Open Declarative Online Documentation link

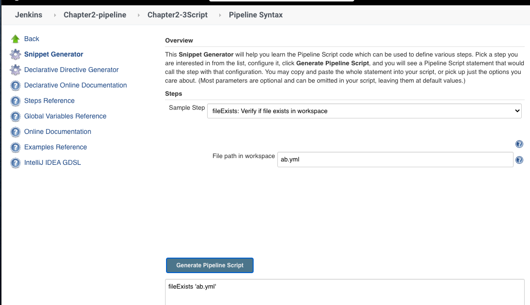tap(76, 85)
